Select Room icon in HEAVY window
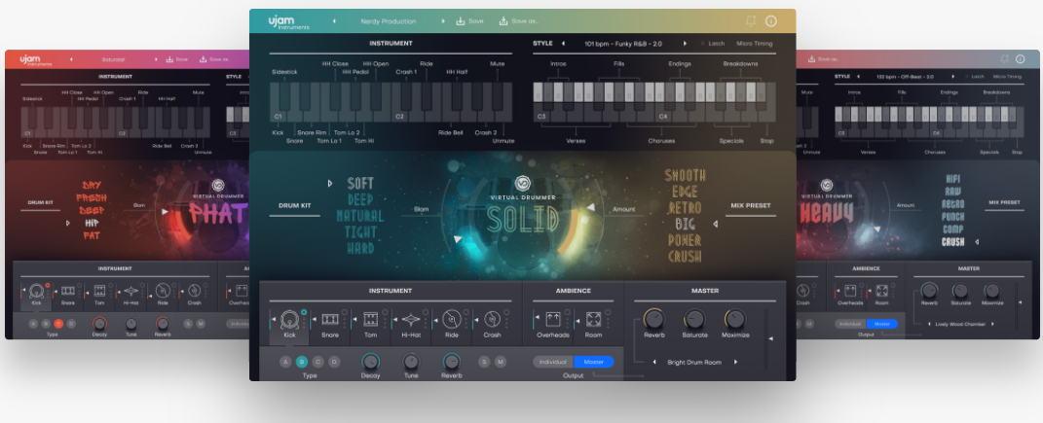Screen dimensions: 1043x423 click(x=881, y=291)
